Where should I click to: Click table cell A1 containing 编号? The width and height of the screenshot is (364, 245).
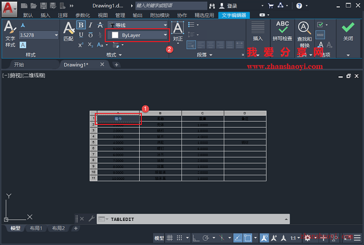pos(118,118)
